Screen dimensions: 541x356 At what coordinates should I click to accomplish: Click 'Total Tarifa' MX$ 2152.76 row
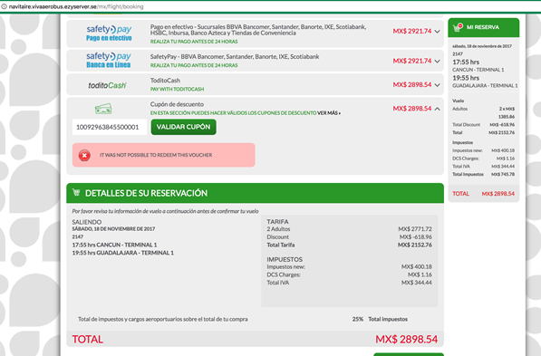tap(349, 245)
